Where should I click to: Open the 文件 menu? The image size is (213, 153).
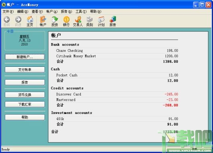pos(8,12)
